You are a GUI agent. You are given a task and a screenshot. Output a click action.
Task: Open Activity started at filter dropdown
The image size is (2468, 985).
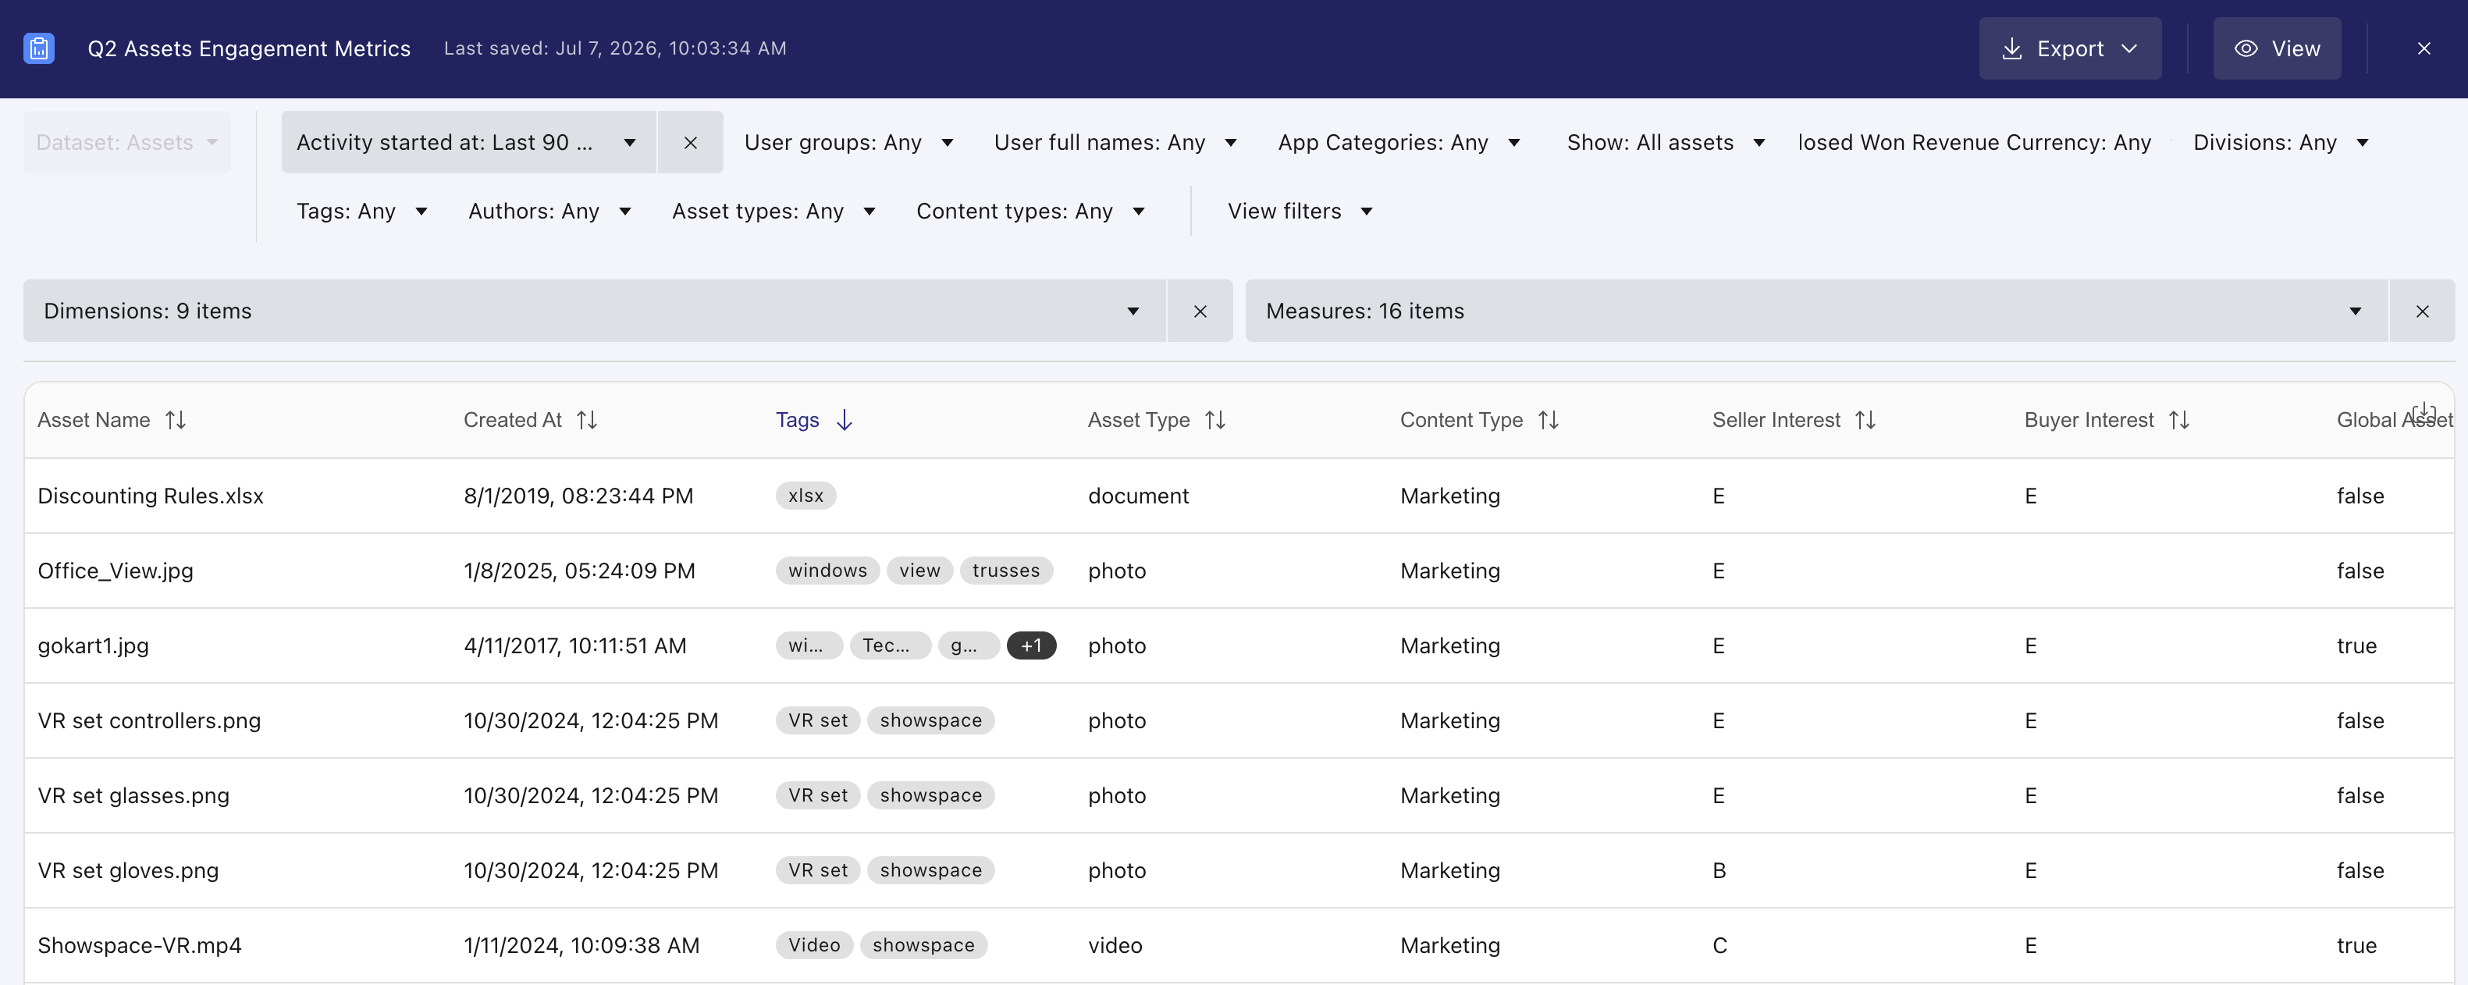[x=468, y=142]
